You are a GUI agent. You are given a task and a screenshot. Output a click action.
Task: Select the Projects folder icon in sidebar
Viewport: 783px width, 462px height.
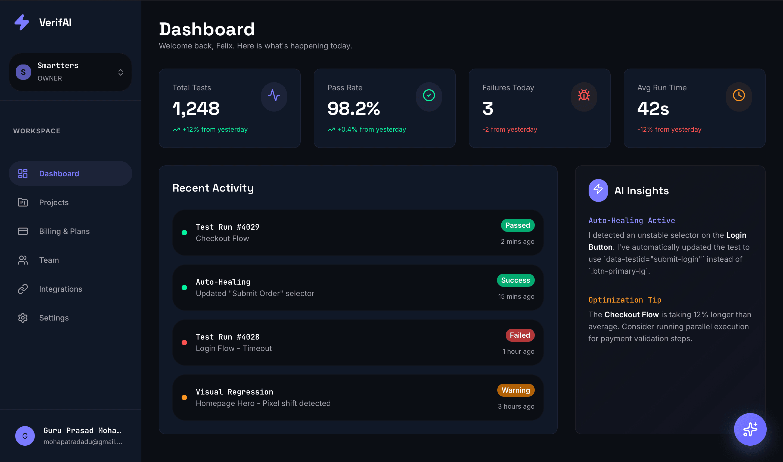click(x=22, y=202)
